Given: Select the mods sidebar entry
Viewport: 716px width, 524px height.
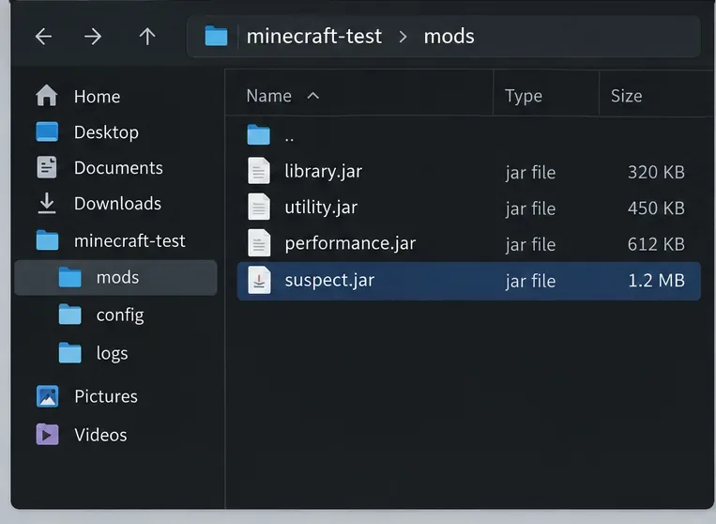Looking at the screenshot, I should [x=115, y=277].
